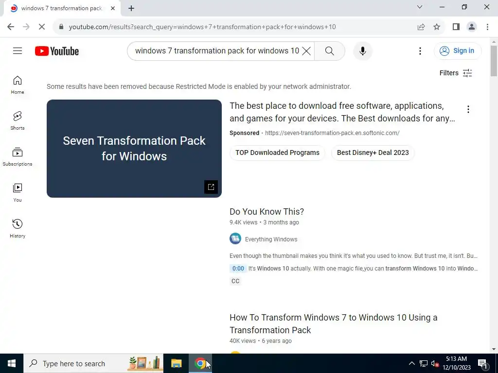Open You in the sidebar
The width and height of the screenshot is (498, 373).
click(x=18, y=192)
